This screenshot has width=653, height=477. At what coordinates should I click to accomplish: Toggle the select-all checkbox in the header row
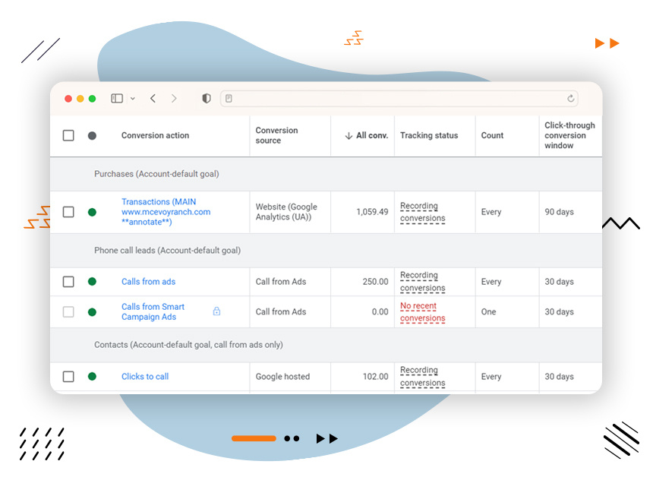tap(68, 135)
